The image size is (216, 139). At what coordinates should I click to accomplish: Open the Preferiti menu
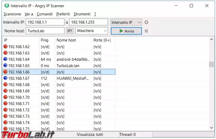(x=63, y=14)
